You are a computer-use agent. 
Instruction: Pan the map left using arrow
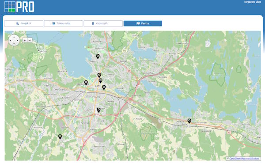(11, 40)
